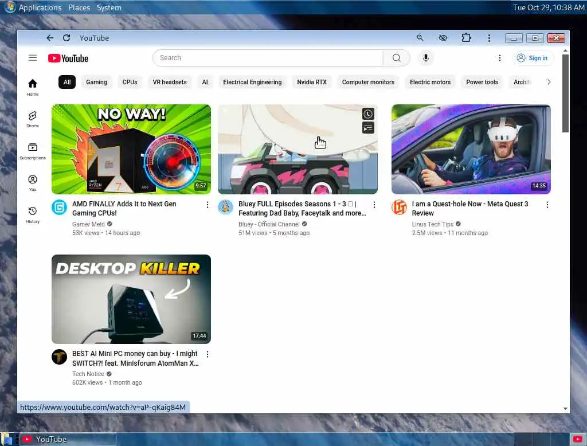Image resolution: width=587 pixels, height=446 pixels.
Task: Open the AMD NO WAY! video thumbnail
Action: [131, 149]
